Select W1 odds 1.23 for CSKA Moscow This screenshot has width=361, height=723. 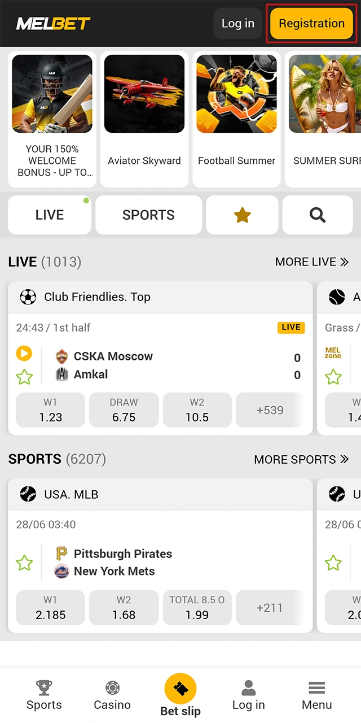[x=51, y=411]
